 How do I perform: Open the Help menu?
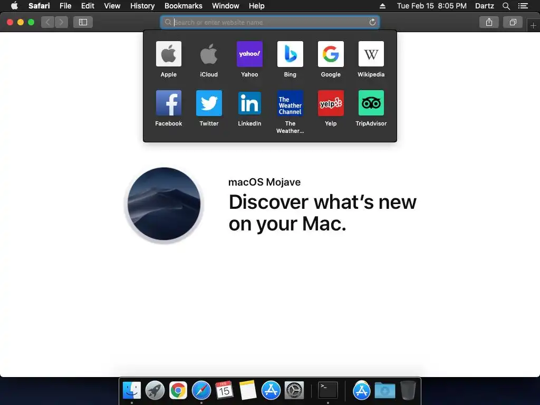tap(257, 6)
